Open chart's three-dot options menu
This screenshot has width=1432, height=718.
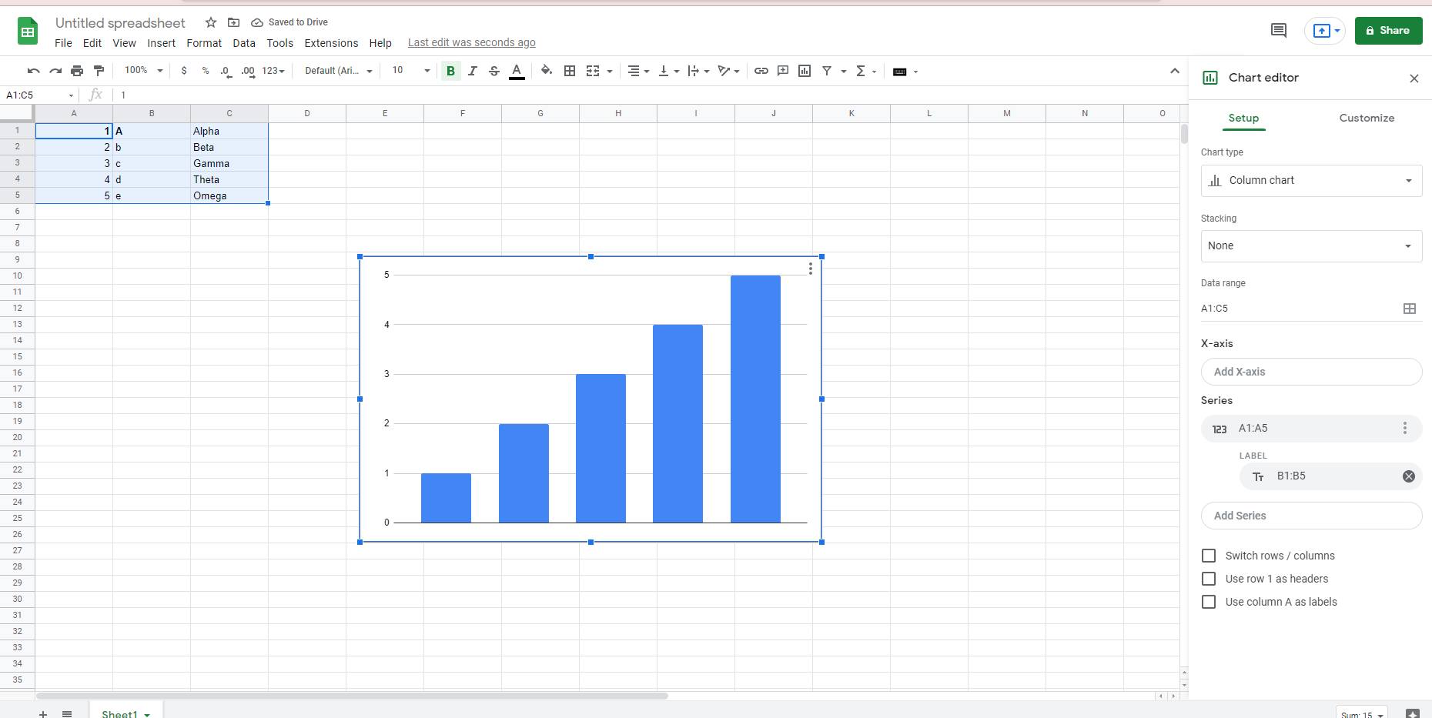click(810, 268)
